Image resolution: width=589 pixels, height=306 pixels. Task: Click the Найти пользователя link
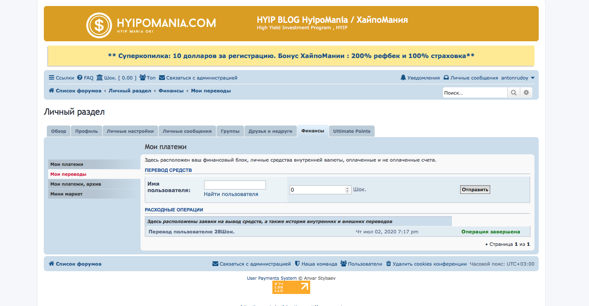click(231, 194)
